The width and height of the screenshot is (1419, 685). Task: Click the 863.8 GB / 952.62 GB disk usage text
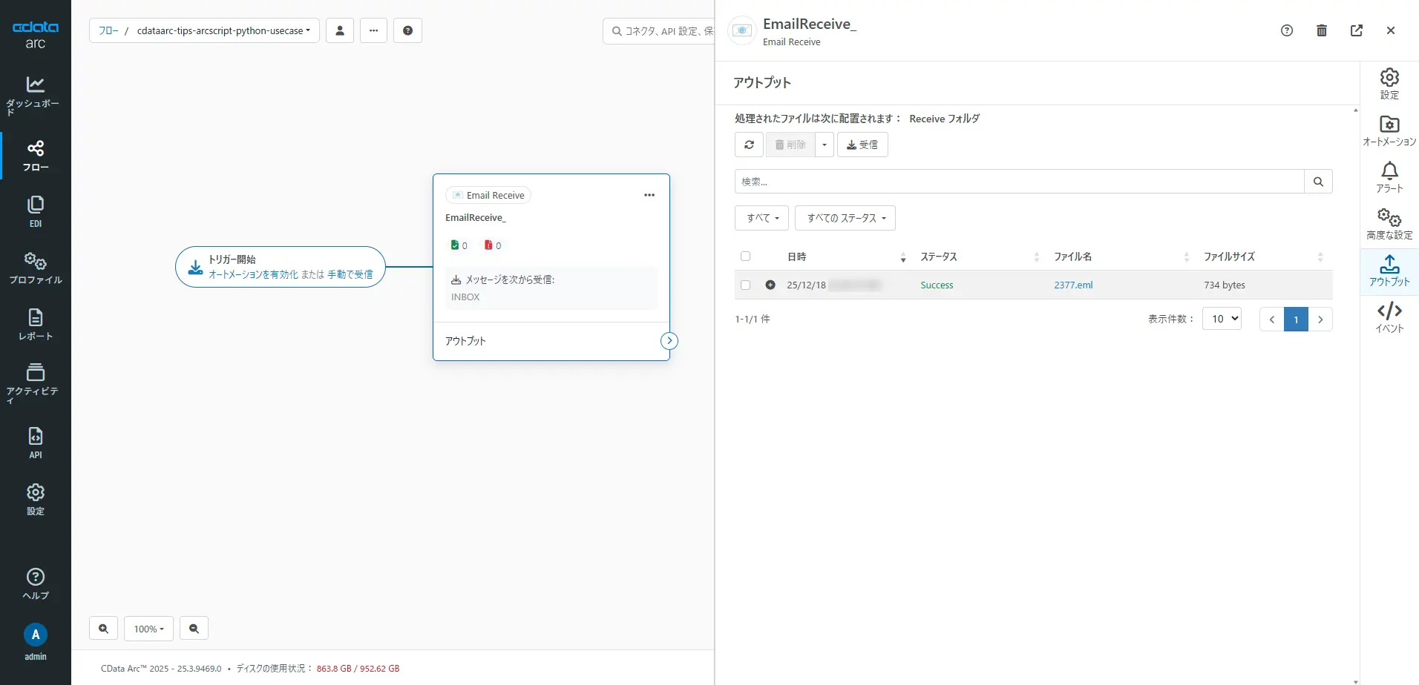(358, 668)
